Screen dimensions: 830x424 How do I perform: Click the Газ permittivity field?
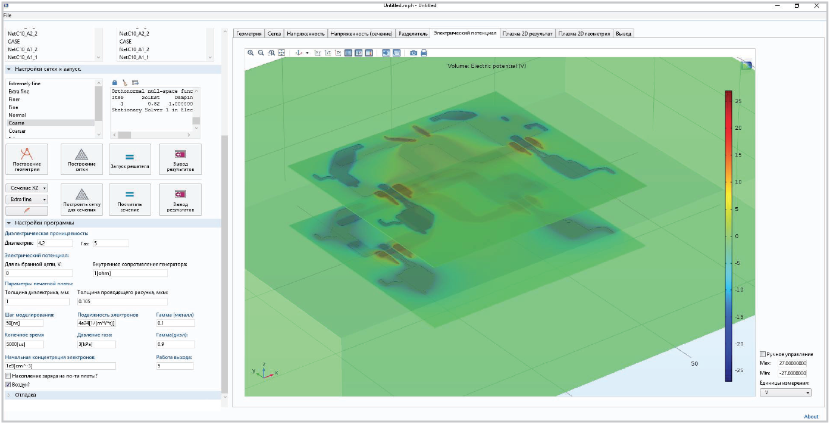(x=111, y=244)
